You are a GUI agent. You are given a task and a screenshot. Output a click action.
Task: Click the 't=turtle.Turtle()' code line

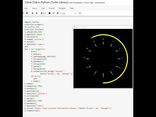coord(34,30)
